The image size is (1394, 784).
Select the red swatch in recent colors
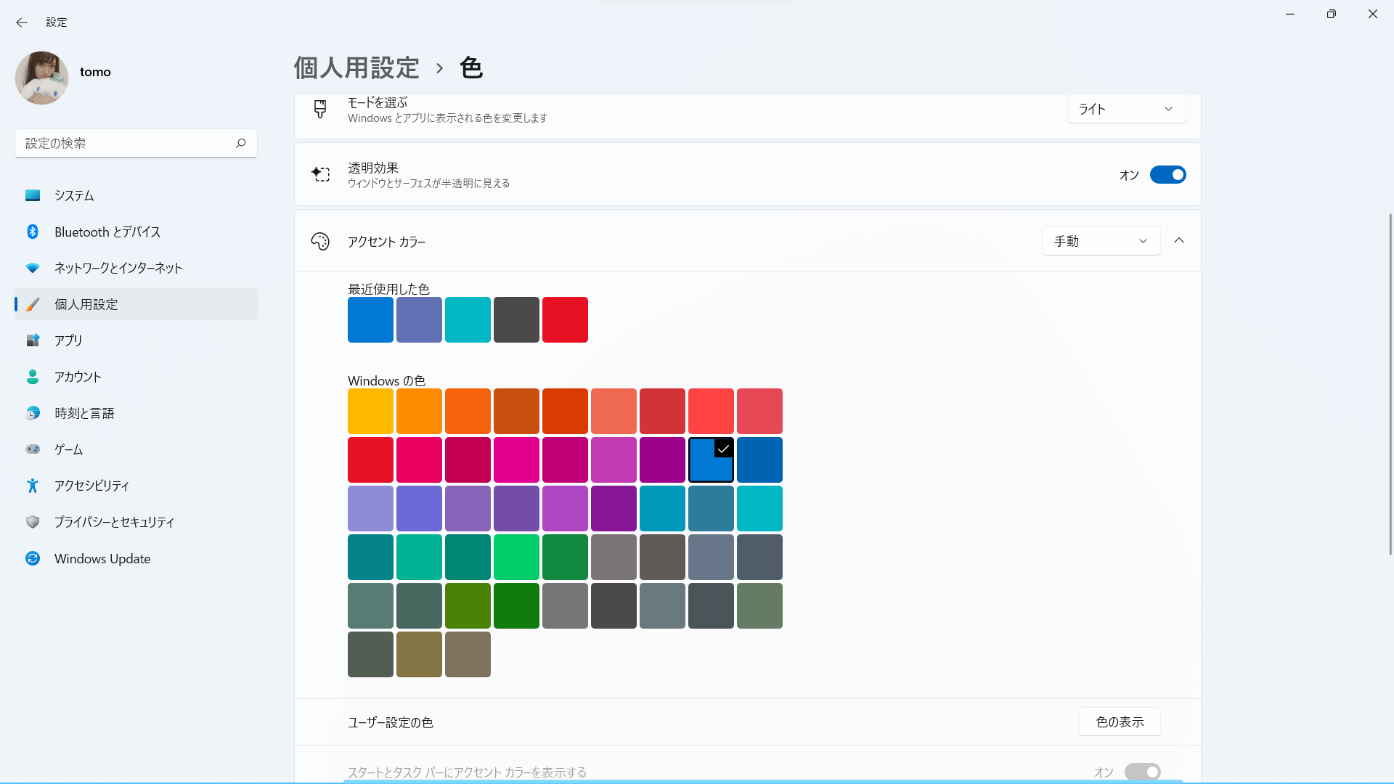pos(565,319)
